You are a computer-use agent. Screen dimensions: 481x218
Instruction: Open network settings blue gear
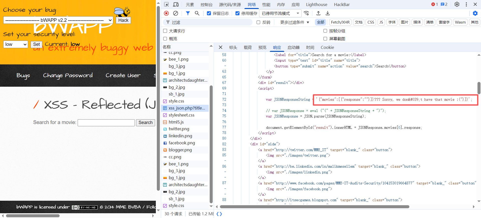475,13
